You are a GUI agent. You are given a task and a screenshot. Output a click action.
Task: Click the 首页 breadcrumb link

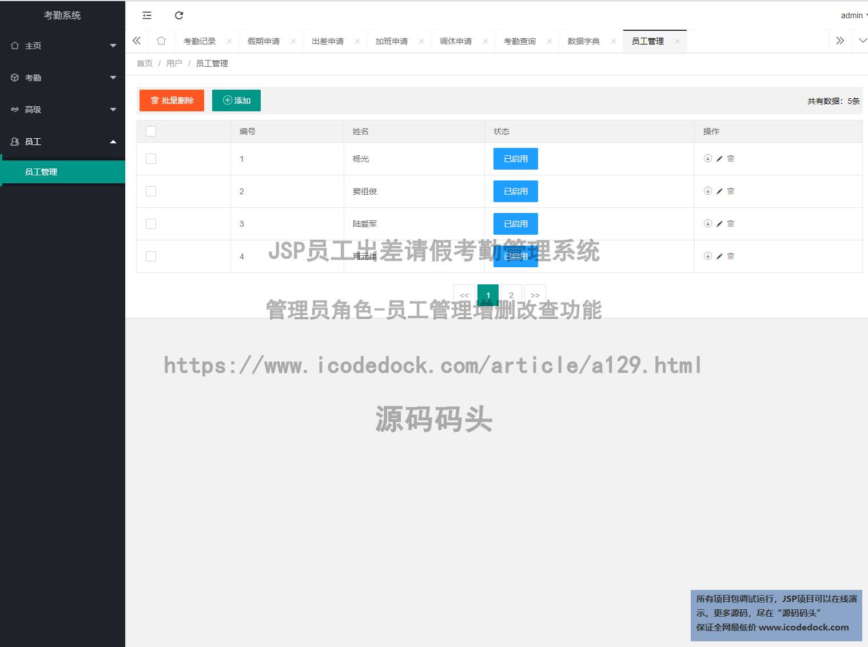click(x=145, y=63)
